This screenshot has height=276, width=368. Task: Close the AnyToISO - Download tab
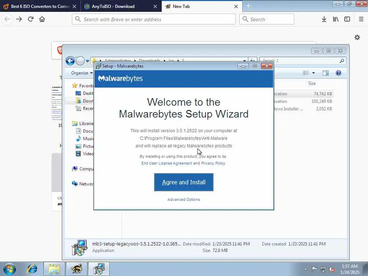pyautogui.click(x=155, y=6)
